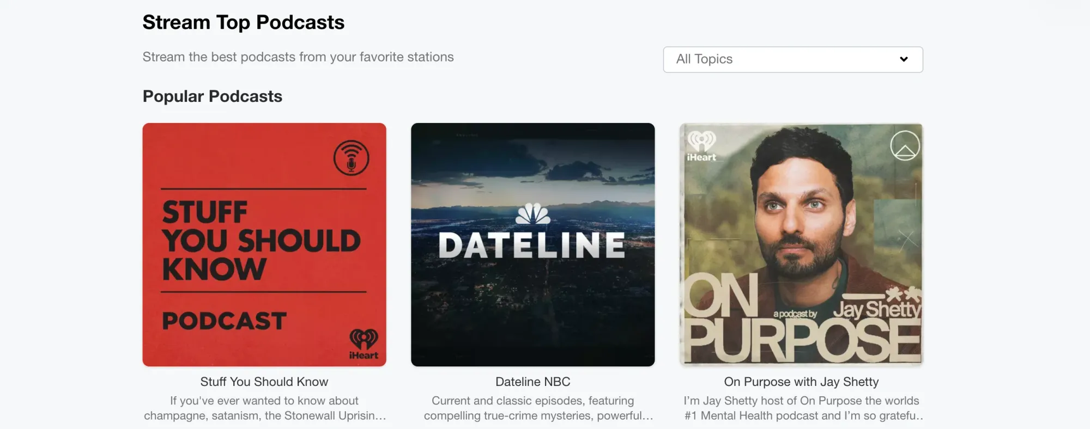Click the iHeart logo on the red cover
1090x429 pixels.
(364, 344)
